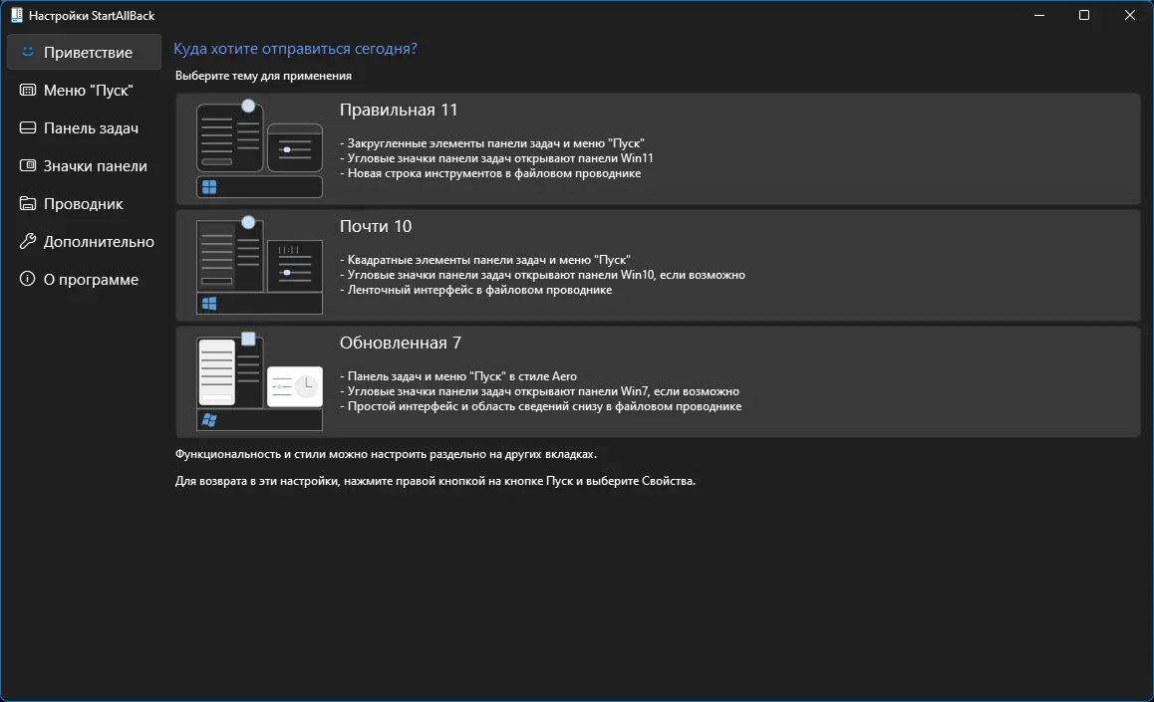Switch to the Дополнительно tab
This screenshot has width=1154, height=702.
click(84, 241)
